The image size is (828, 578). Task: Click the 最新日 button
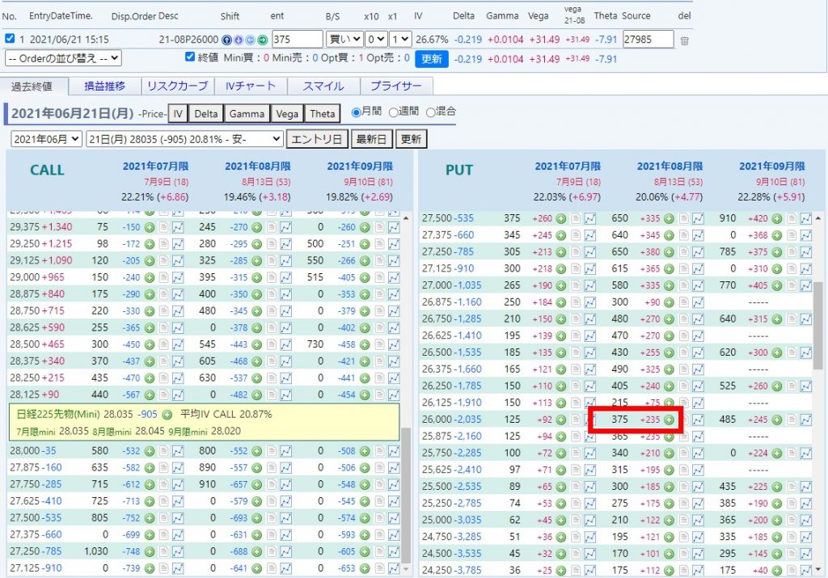pos(372,139)
